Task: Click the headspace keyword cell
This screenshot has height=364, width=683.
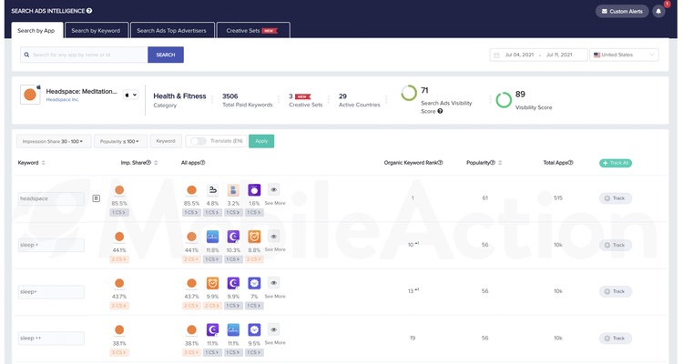Action: pos(51,198)
